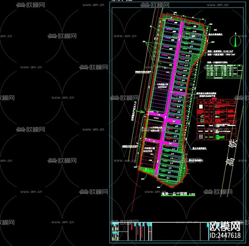Image resolution: width=249 pixels, height=246 pixels.
Task: Select building label C-1 at the south end
Action: pos(168,178)
